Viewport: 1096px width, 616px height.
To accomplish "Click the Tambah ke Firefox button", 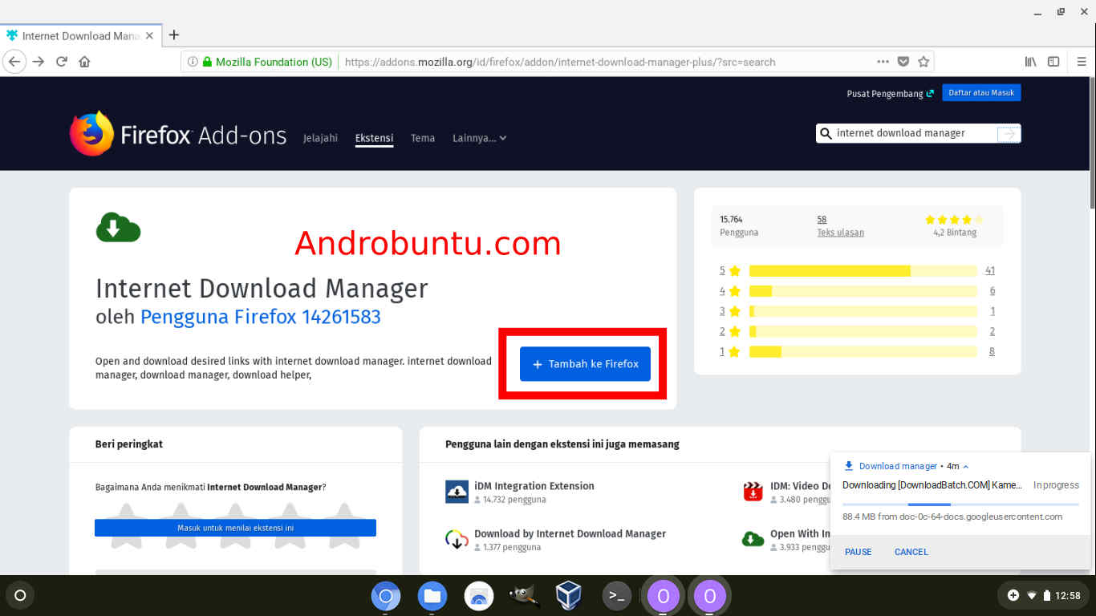I will tap(585, 363).
